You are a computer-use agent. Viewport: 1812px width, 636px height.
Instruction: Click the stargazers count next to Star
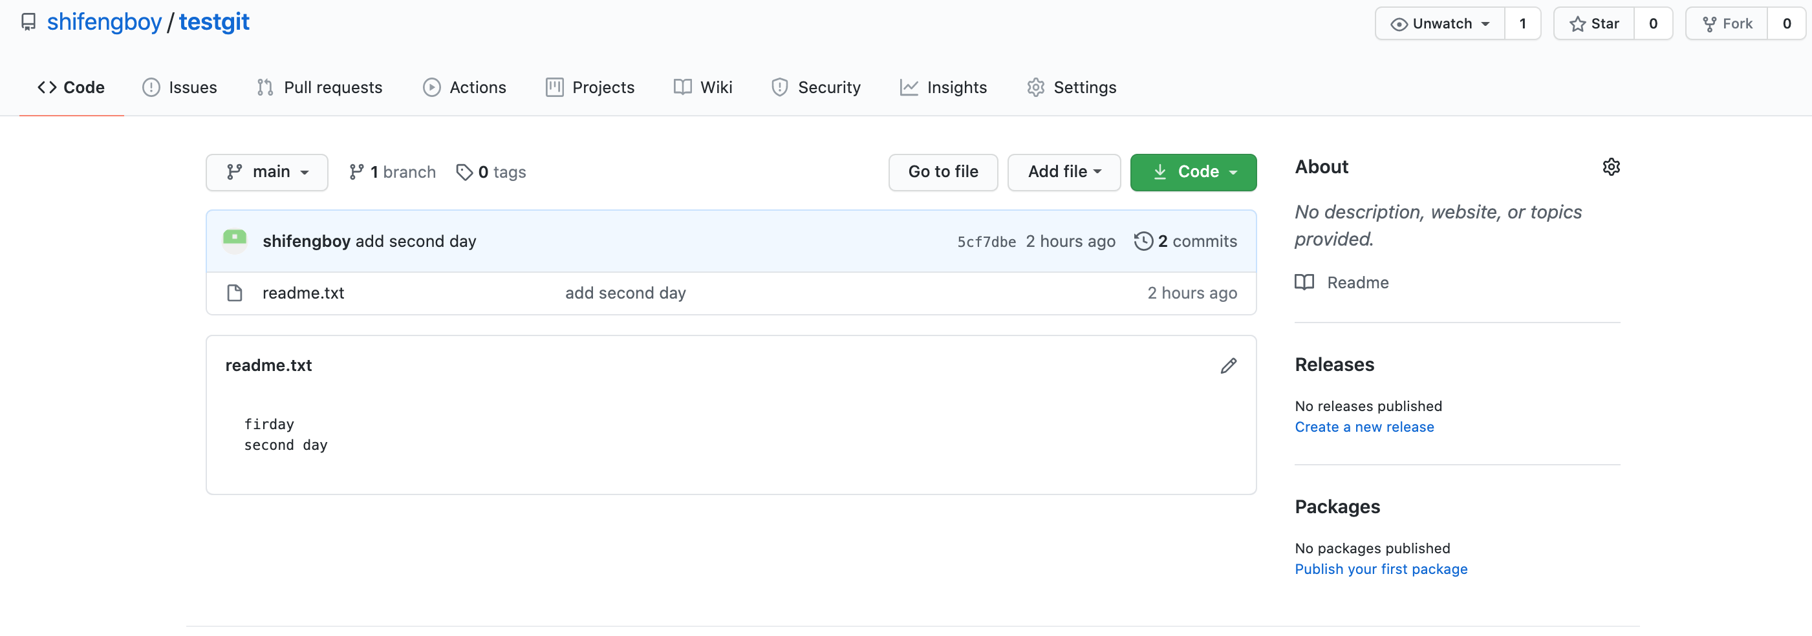point(1653,24)
